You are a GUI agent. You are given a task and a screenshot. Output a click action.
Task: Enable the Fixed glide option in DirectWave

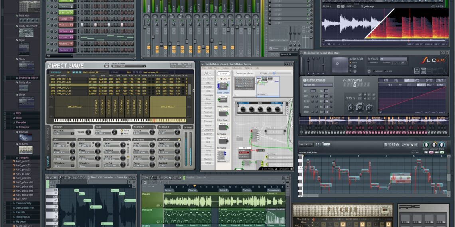[x=121, y=131]
